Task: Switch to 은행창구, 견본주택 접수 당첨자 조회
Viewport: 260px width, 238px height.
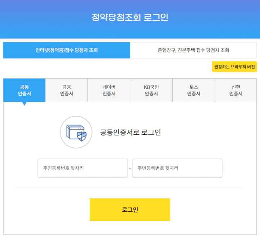Action: (193, 50)
